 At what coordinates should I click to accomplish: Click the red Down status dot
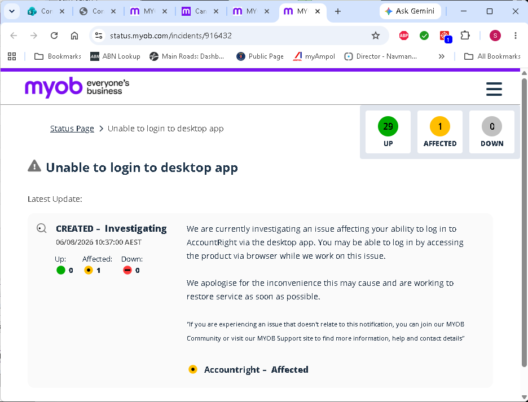click(x=127, y=270)
